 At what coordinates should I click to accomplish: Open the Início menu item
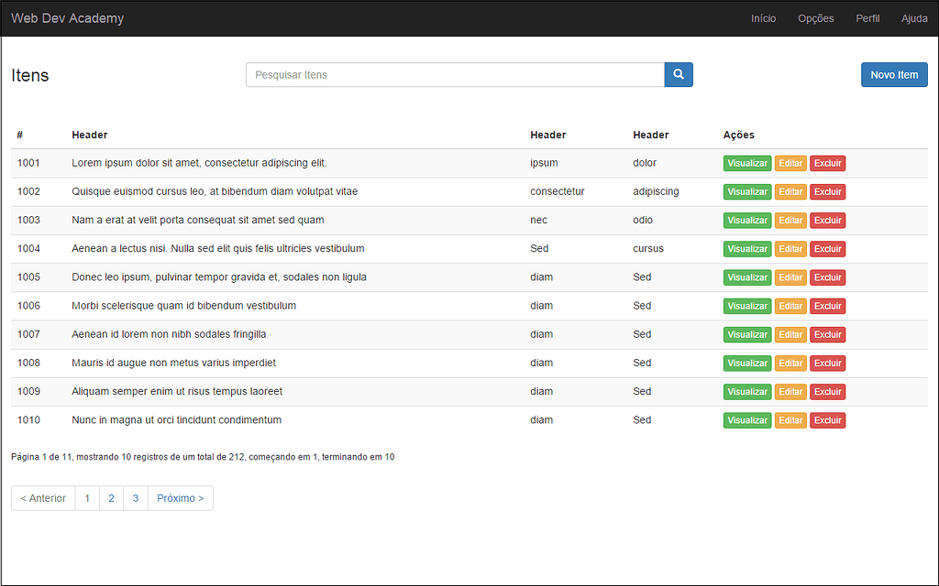pyautogui.click(x=763, y=18)
